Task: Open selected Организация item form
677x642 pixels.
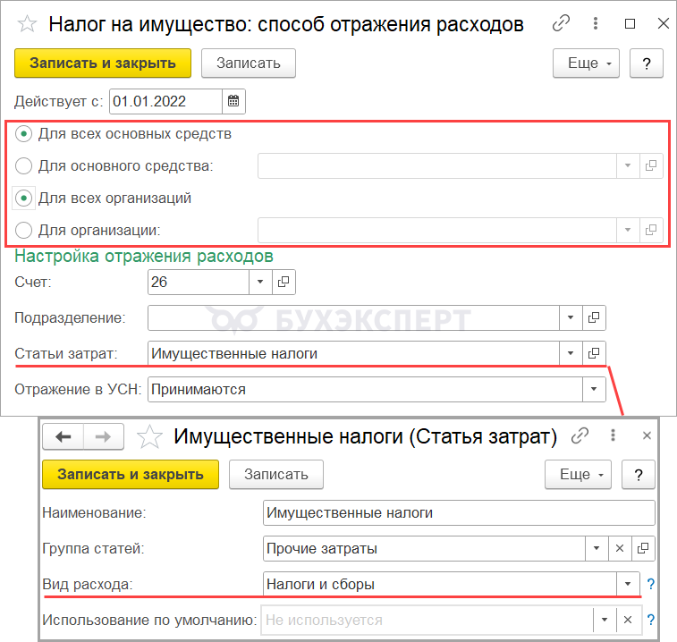Action: pyautogui.click(x=651, y=230)
